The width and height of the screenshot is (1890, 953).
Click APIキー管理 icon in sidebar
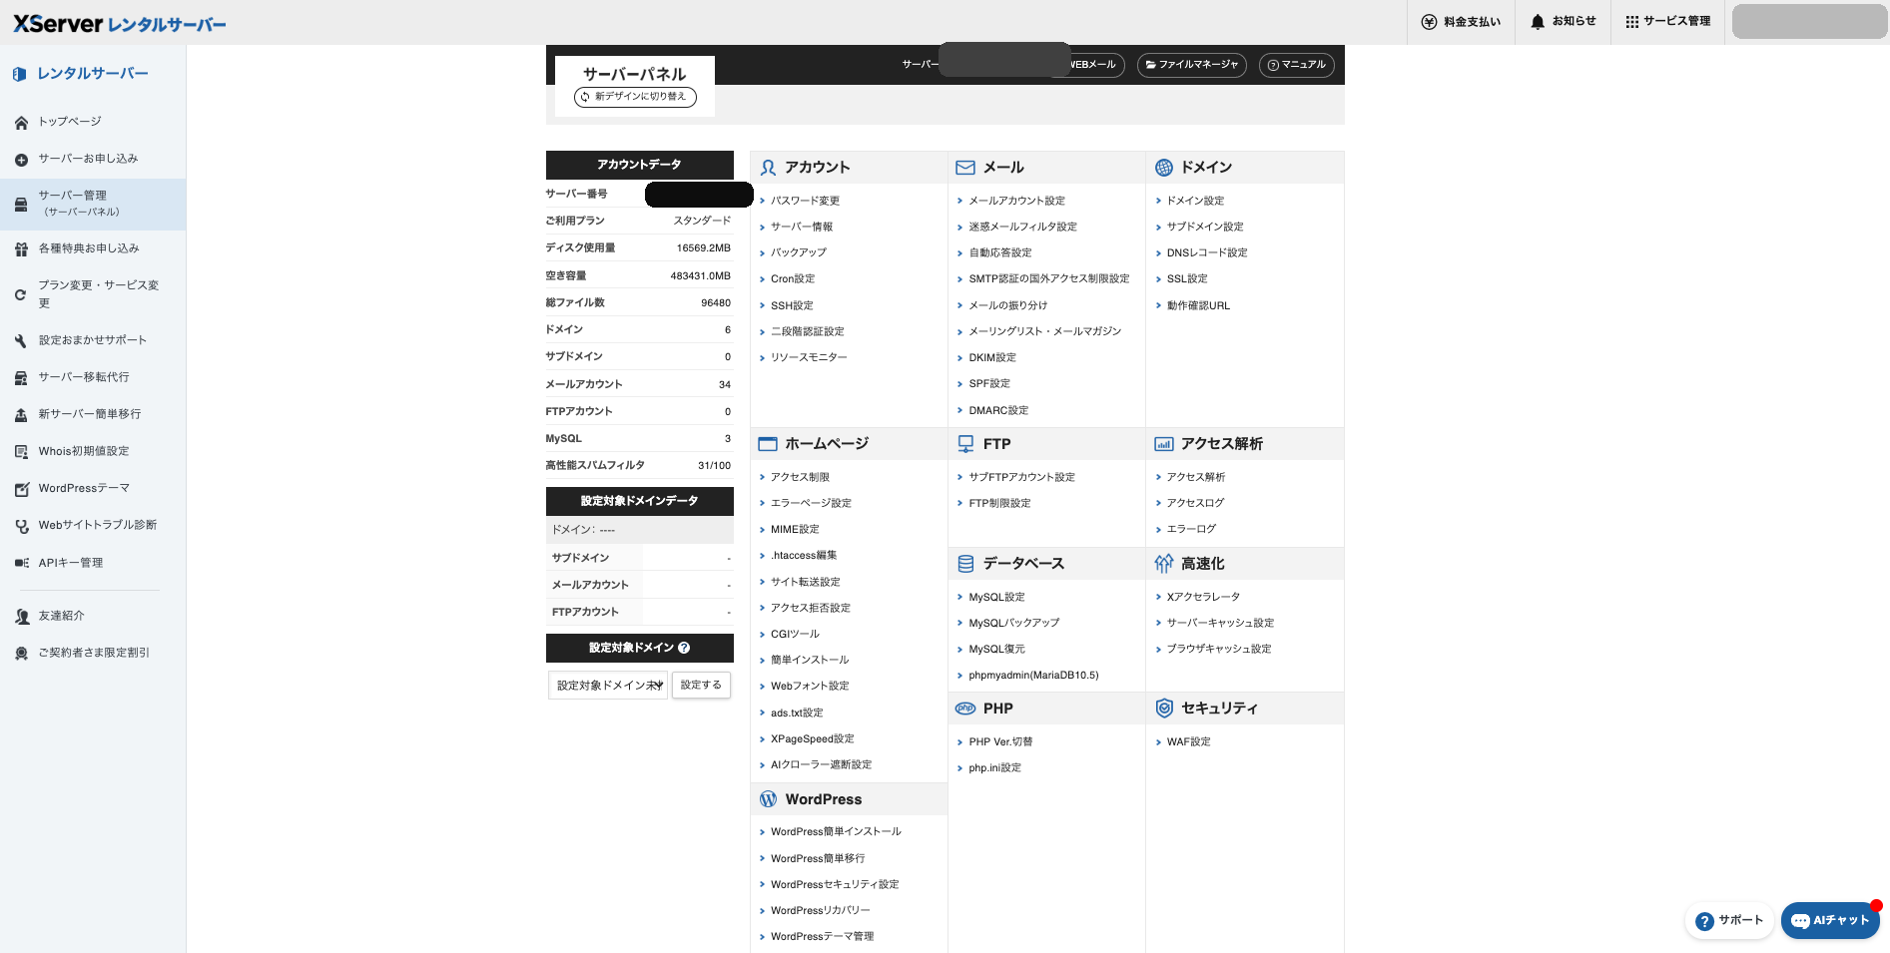point(21,563)
